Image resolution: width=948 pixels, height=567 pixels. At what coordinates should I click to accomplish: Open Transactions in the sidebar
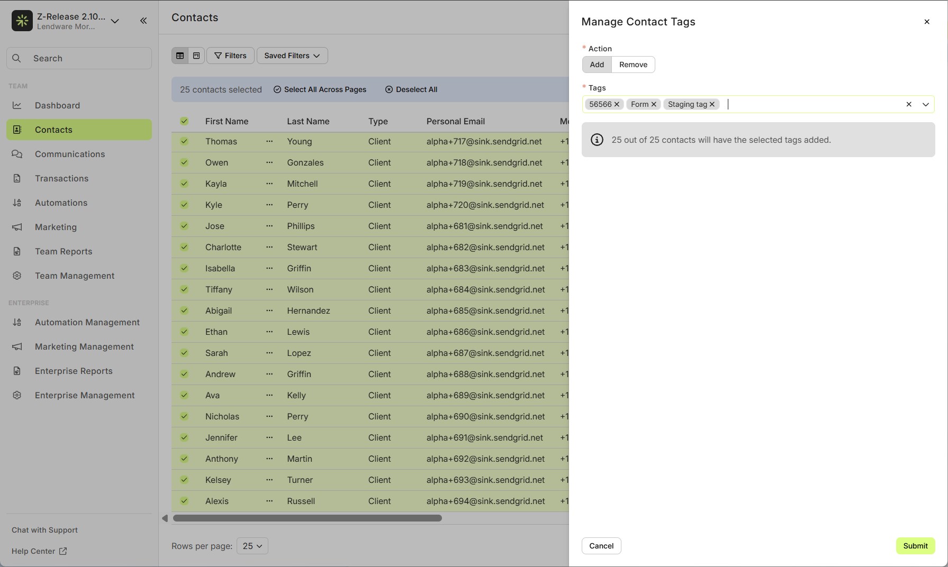pyautogui.click(x=79, y=178)
